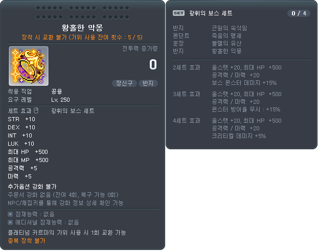
Task: Select 근원의 속삭임 in the set list
Action: point(230,28)
